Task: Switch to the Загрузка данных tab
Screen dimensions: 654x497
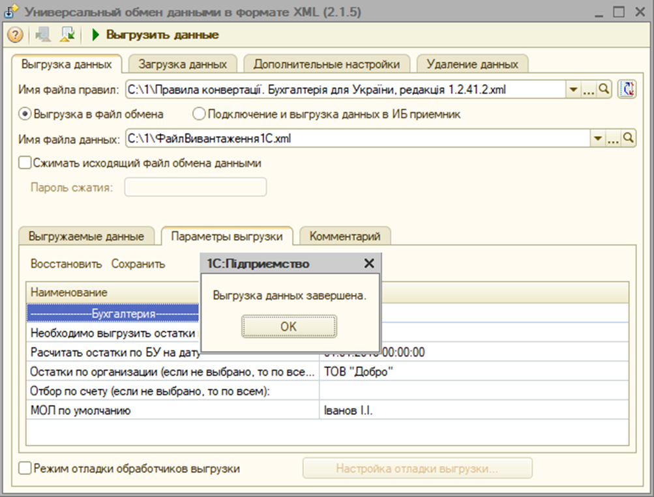Action: (184, 64)
